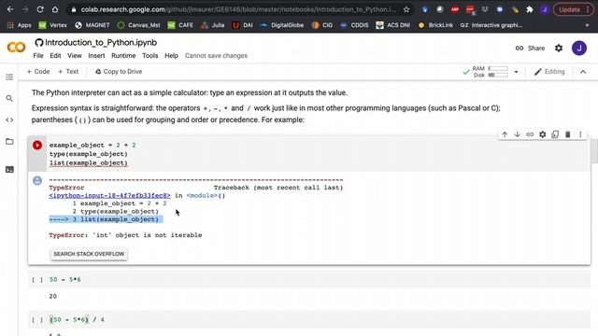
Task: Move cell down arrow
Action: click(x=518, y=134)
